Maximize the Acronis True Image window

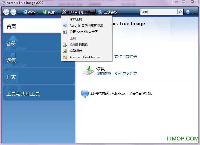tap(183, 2)
